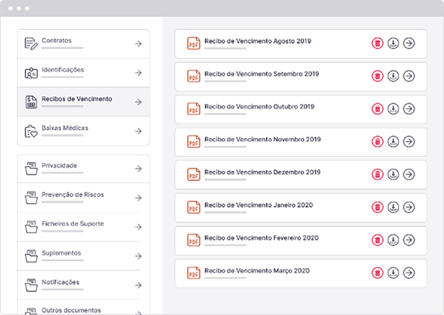Open the Baixas Médicas section

tap(65, 128)
